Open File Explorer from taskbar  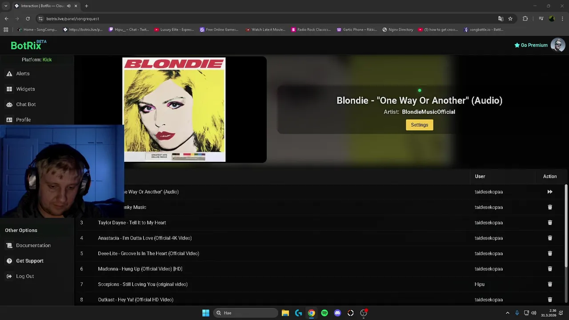[285, 313]
